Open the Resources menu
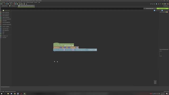 pyautogui.click(x=16, y=2)
